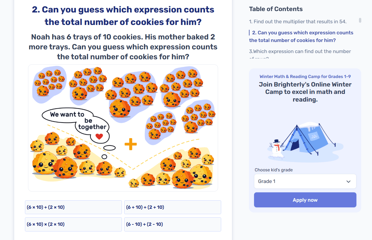This screenshot has width=372, height=240.
Task: Select answer option (6 × 10) + (2 × 10)
Action: tap(73, 207)
